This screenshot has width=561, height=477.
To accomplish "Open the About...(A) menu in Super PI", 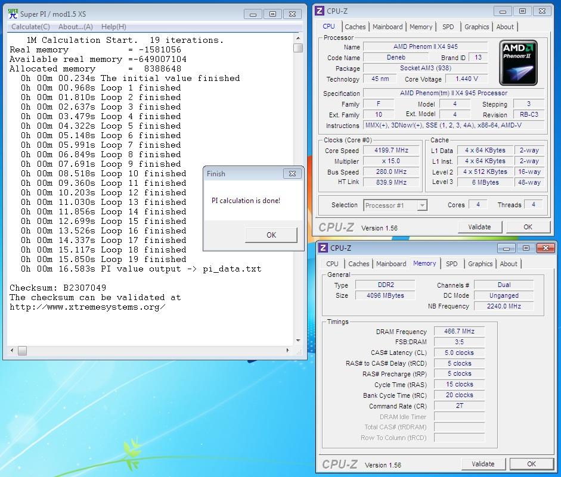I will (76, 27).
